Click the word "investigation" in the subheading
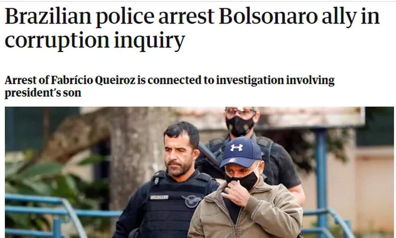Image resolution: width=396 pixels, height=238 pixels. [250, 80]
